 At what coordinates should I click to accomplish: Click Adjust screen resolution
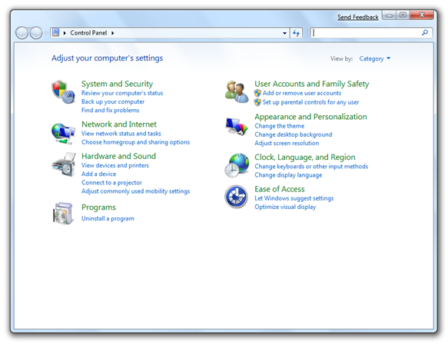[x=287, y=143]
